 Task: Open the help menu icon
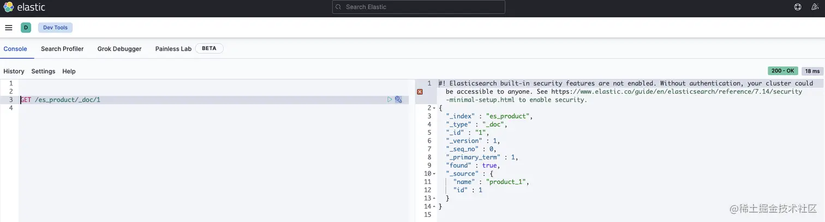798,7
